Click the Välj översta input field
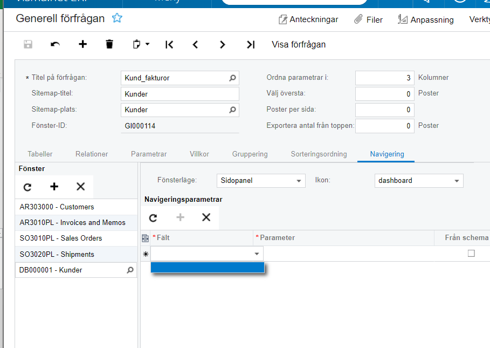This screenshot has height=348, width=490. (x=385, y=94)
